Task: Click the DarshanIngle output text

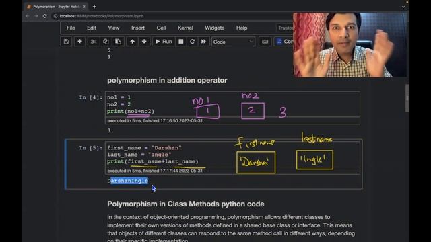Action: (128, 181)
